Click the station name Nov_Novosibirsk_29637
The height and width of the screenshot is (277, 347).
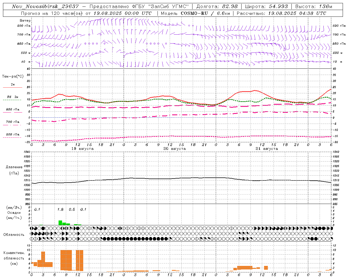click(x=45, y=6)
